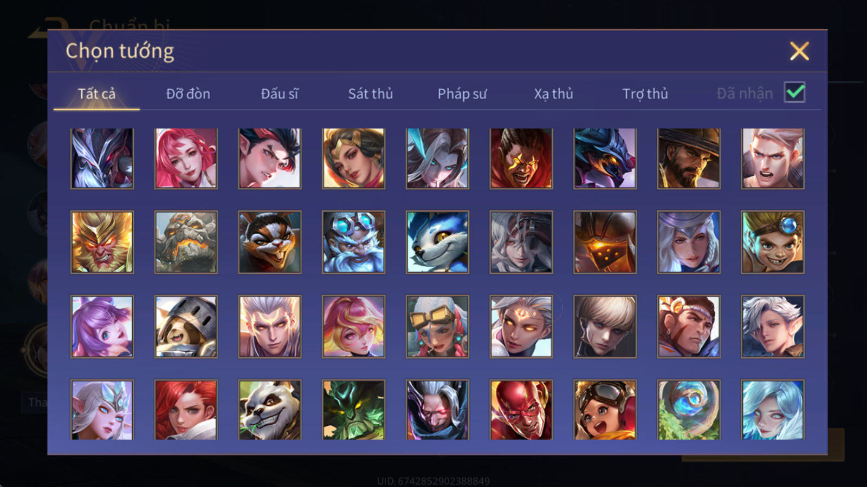Select the Tất cả tab

[x=96, y=94]
